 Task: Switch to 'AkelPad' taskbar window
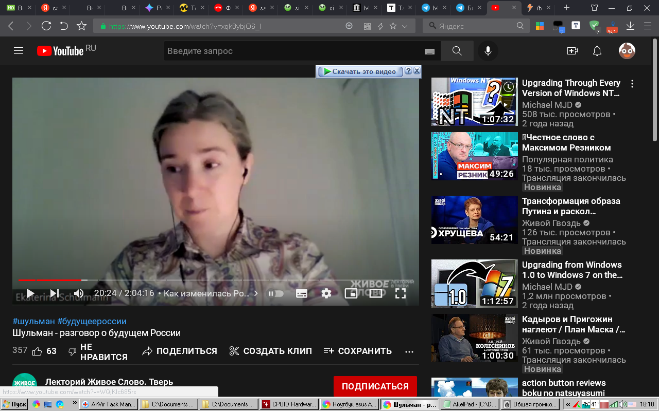[x=471, y=404]
